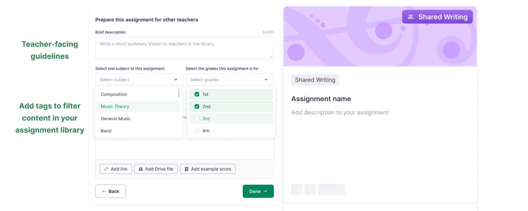Click the subject list scrollbar
The width and height of the screenshot is (528, 211).
click(179, 93)
